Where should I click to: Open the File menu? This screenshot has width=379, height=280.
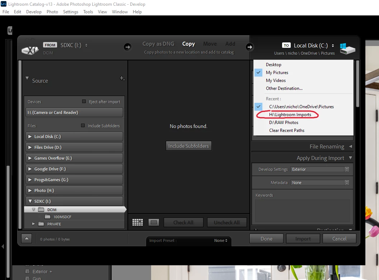(6, 12)
